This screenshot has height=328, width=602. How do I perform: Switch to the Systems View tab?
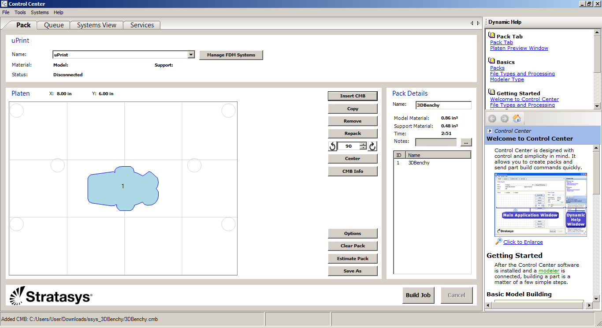click(x=97, y=25)
